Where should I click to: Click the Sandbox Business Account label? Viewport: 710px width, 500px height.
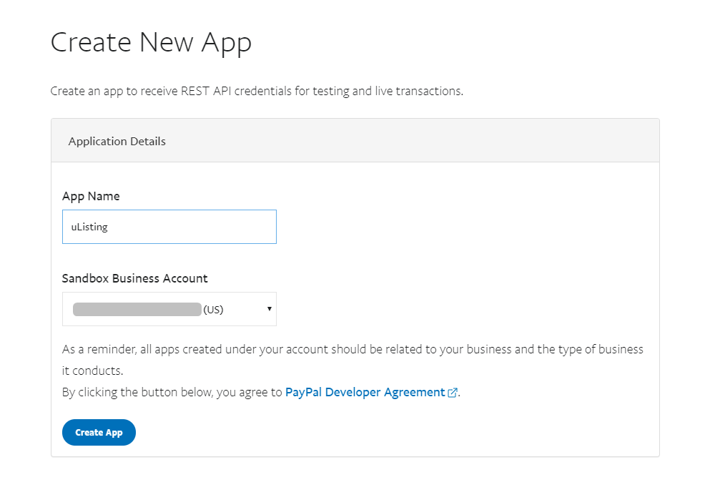[134, 278]
